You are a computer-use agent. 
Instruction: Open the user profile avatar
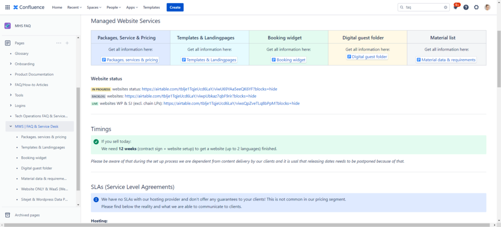[x=487, y=7]
